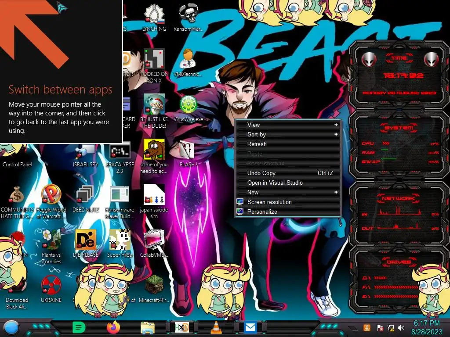Launch VLC media player from taskbar

(x=216, y=327)
